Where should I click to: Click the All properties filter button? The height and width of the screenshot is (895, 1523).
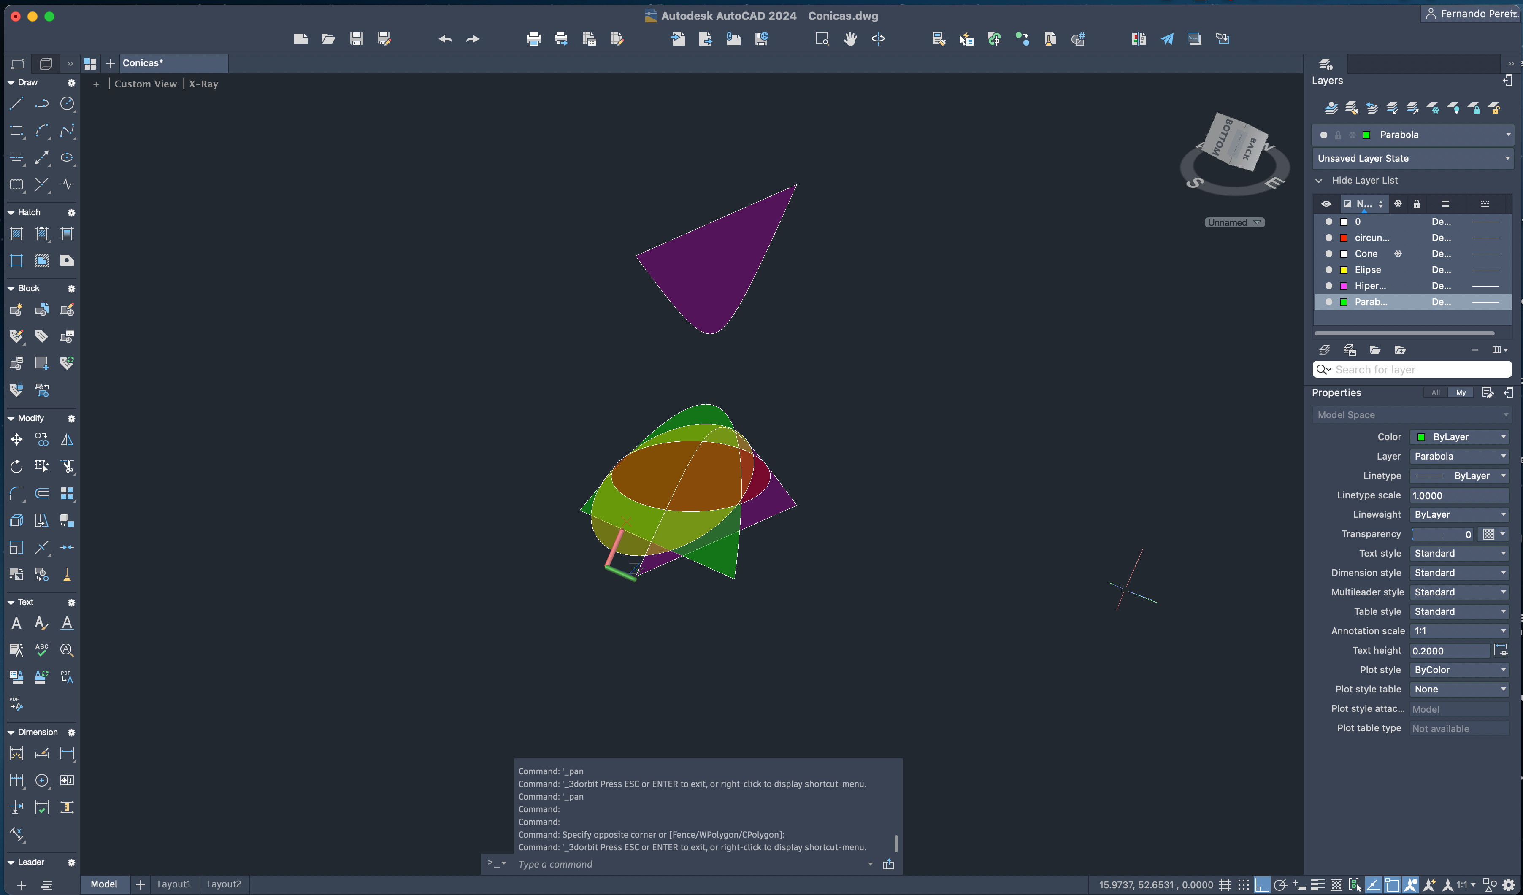point(1435,393)
